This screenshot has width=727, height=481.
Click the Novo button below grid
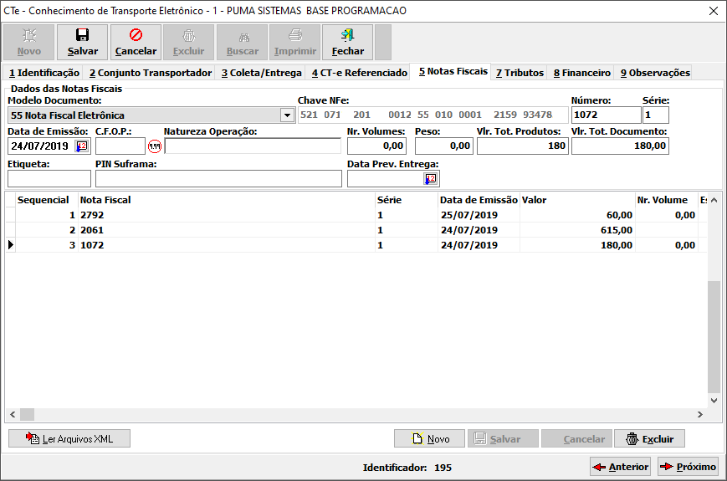point(430,438)
